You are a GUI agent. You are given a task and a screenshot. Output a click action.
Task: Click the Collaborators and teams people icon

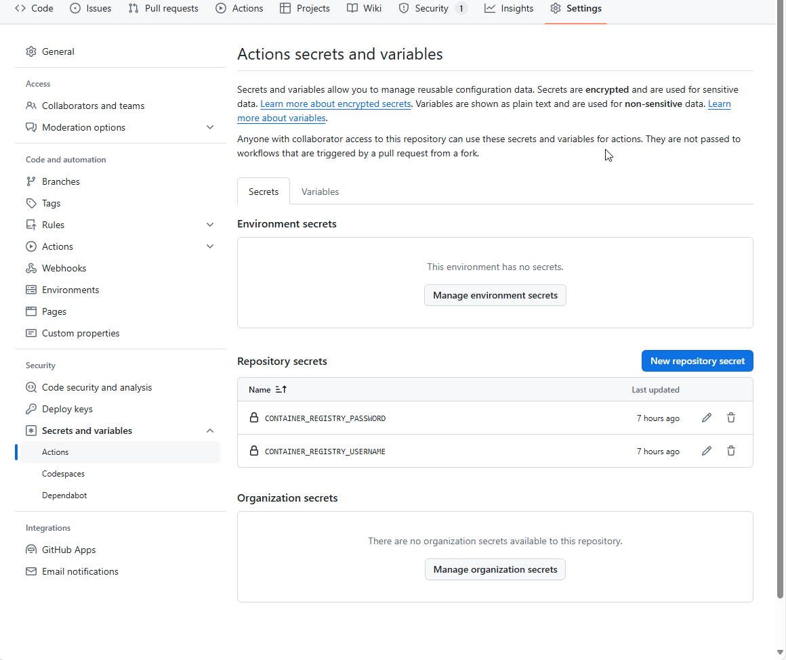click(31, 106)
